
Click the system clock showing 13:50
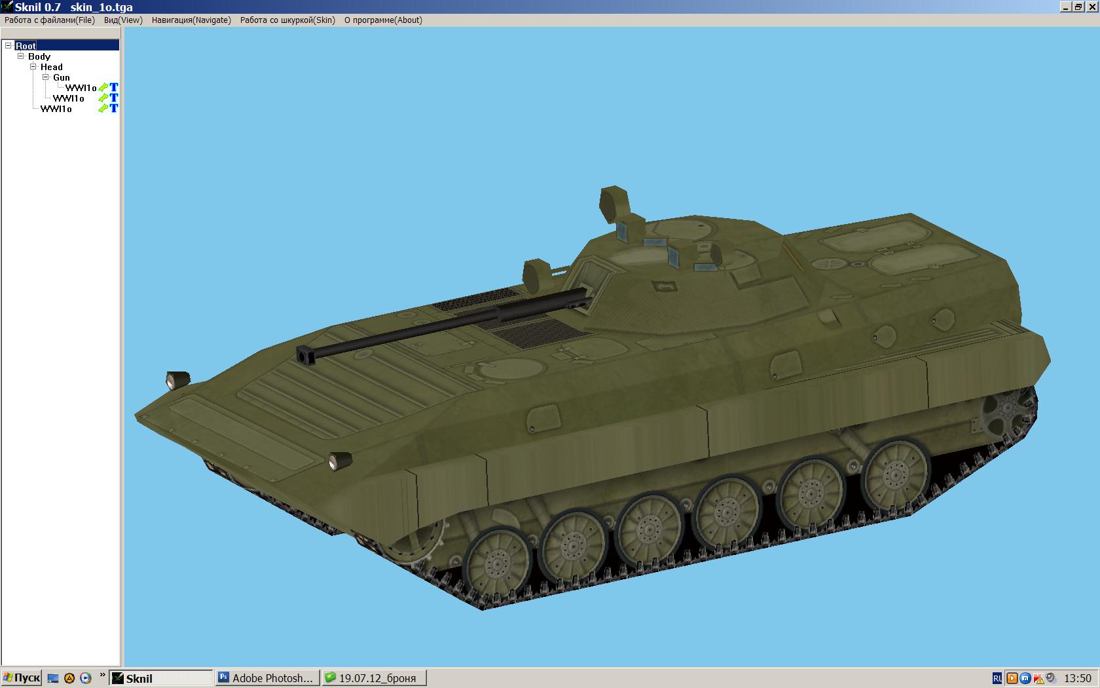[1078, 678]
